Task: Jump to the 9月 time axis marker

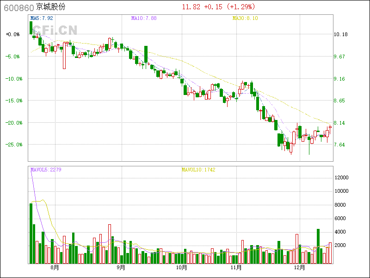Action: (x=121, y=267)
